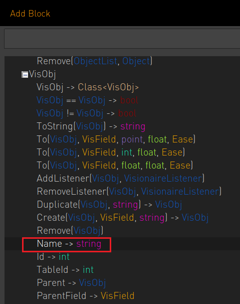Image resolution: width=240 pixels, height=304 pixels.
Task: Select VisObj == VisObj -> bool block
Action: [x=87, y=100]
